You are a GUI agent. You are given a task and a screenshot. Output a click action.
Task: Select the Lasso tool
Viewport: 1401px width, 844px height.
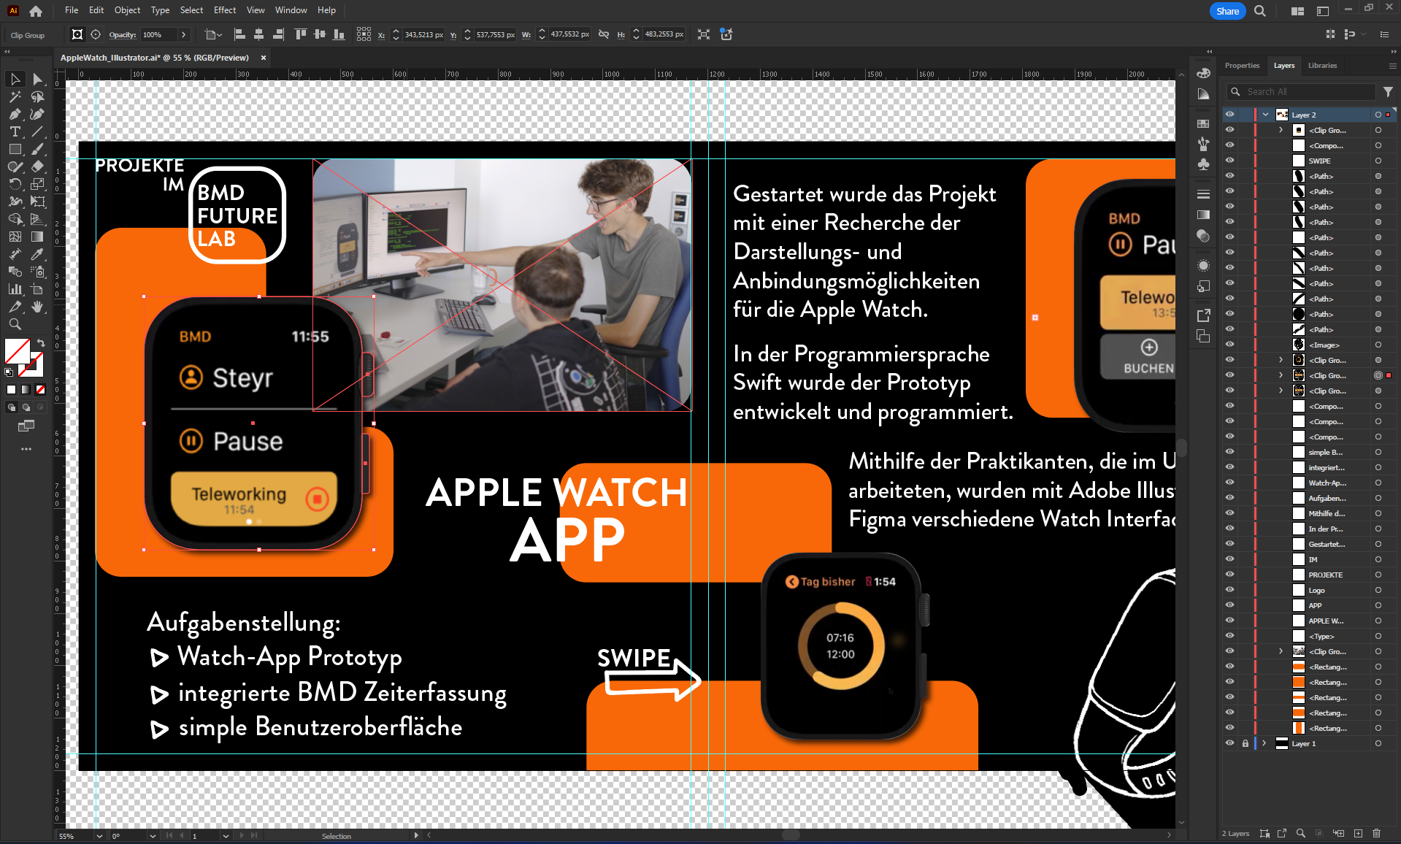[37, 96]
